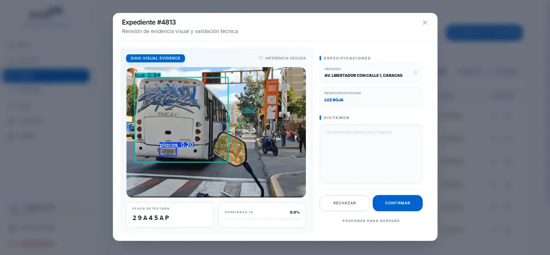Click the Confianza IA label

239,212
